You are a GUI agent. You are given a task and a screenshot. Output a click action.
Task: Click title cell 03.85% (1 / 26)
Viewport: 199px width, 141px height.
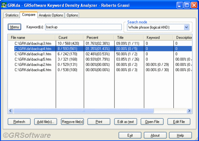(x=128, y=59)
